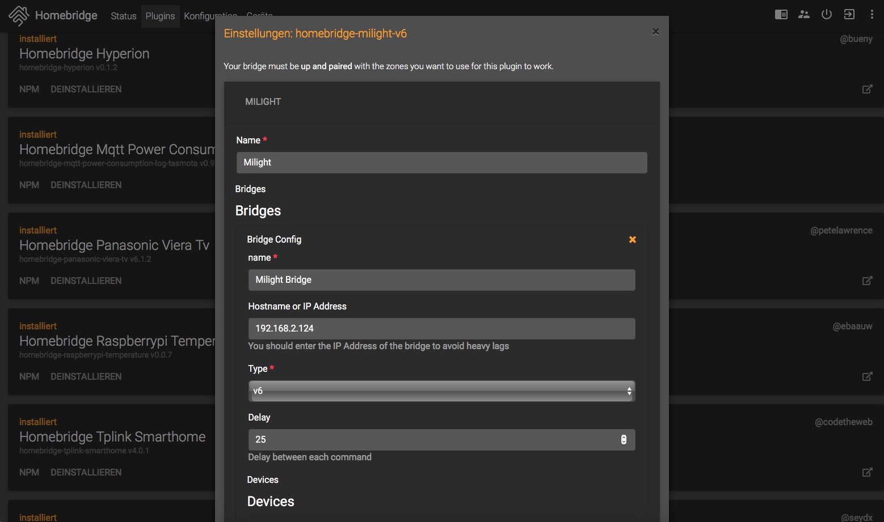
Task: Open the user accounts icon
Action: point(803,15)
